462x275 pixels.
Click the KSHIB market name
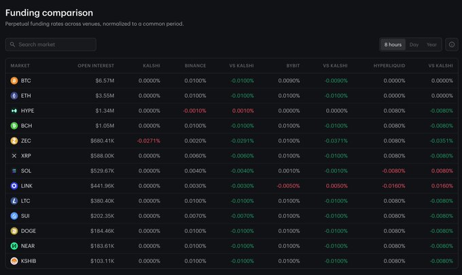point(29,261)
